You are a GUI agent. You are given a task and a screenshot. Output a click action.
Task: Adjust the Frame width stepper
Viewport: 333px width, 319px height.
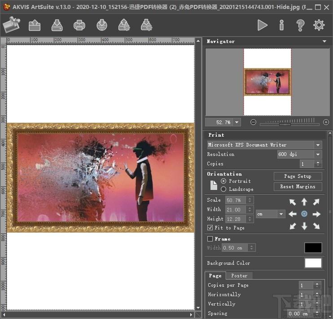click(x=251, y=248)
